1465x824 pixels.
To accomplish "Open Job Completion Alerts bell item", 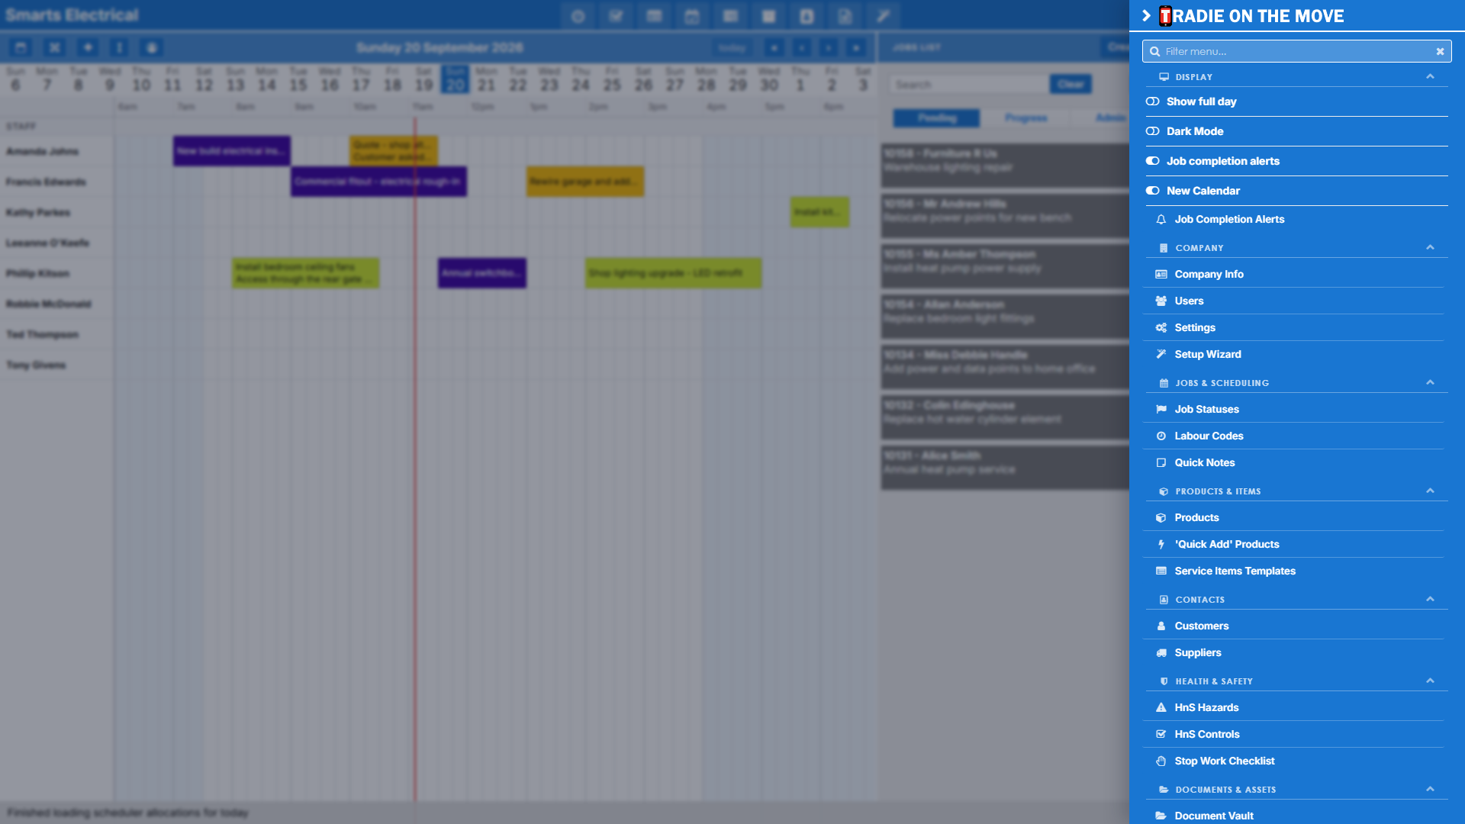I will pyautogui.click(x=1161, y=219).
